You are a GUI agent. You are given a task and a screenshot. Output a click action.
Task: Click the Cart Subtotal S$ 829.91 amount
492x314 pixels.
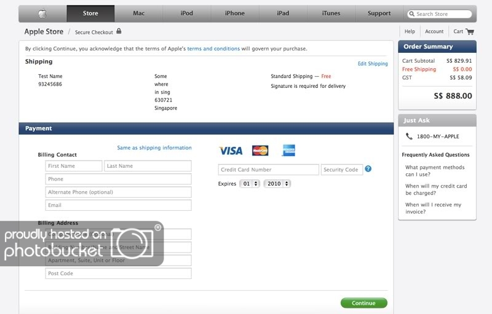coord(459,61)
